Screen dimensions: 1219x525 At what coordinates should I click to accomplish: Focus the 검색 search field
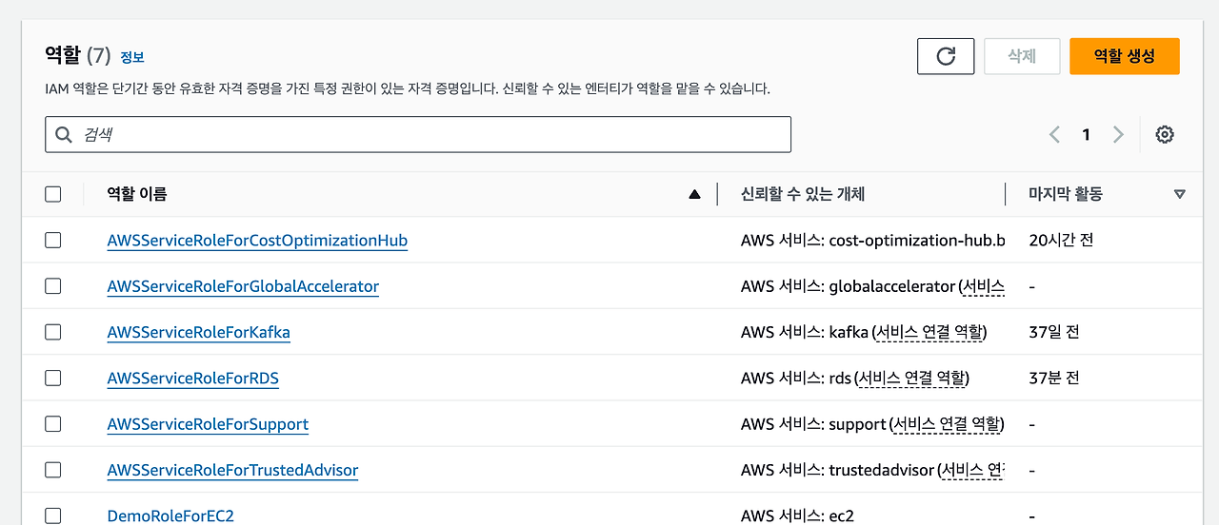point(418,135)
